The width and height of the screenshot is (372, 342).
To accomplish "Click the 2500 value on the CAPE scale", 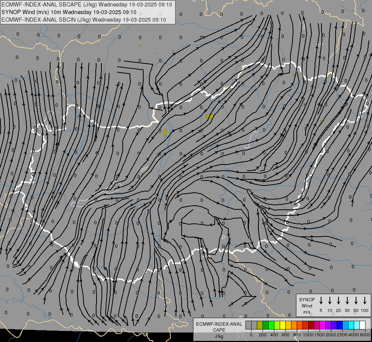I will point(342,335).
